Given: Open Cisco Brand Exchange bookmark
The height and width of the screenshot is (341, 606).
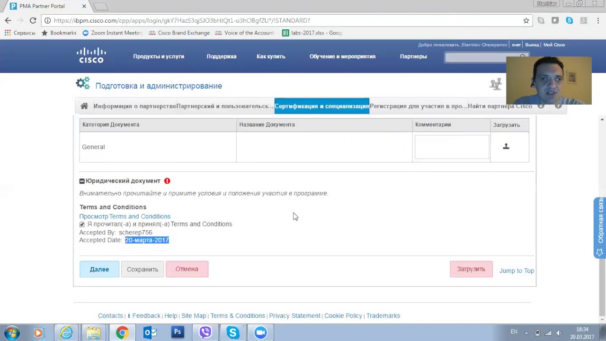Looking at the screenshot, I should tap(179, 33).
